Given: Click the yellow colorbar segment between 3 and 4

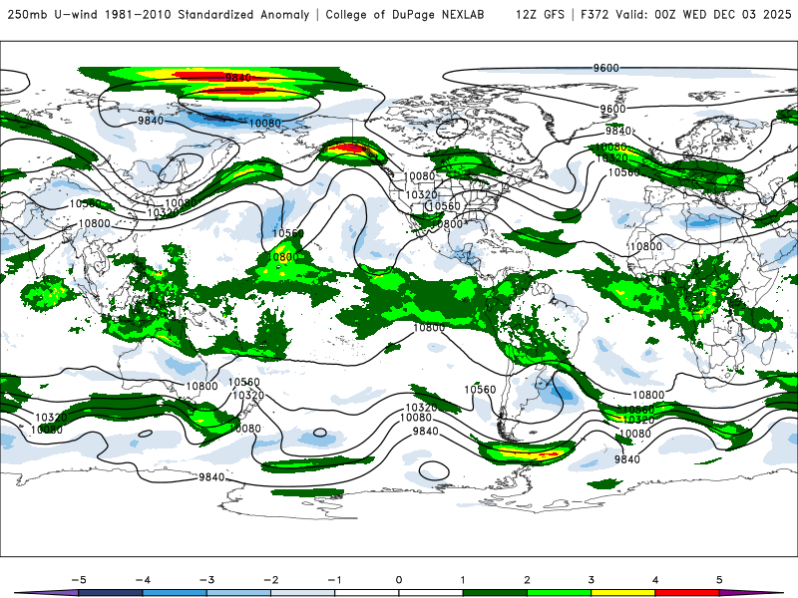Looking at the screenshot, I should [623, 593].
